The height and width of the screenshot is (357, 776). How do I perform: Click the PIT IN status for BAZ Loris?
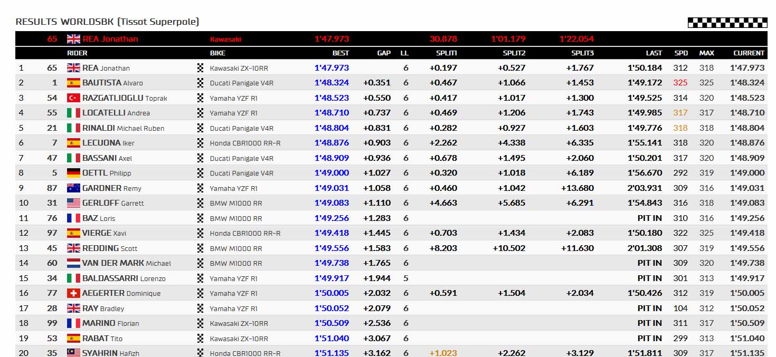[x=649, y=218]
